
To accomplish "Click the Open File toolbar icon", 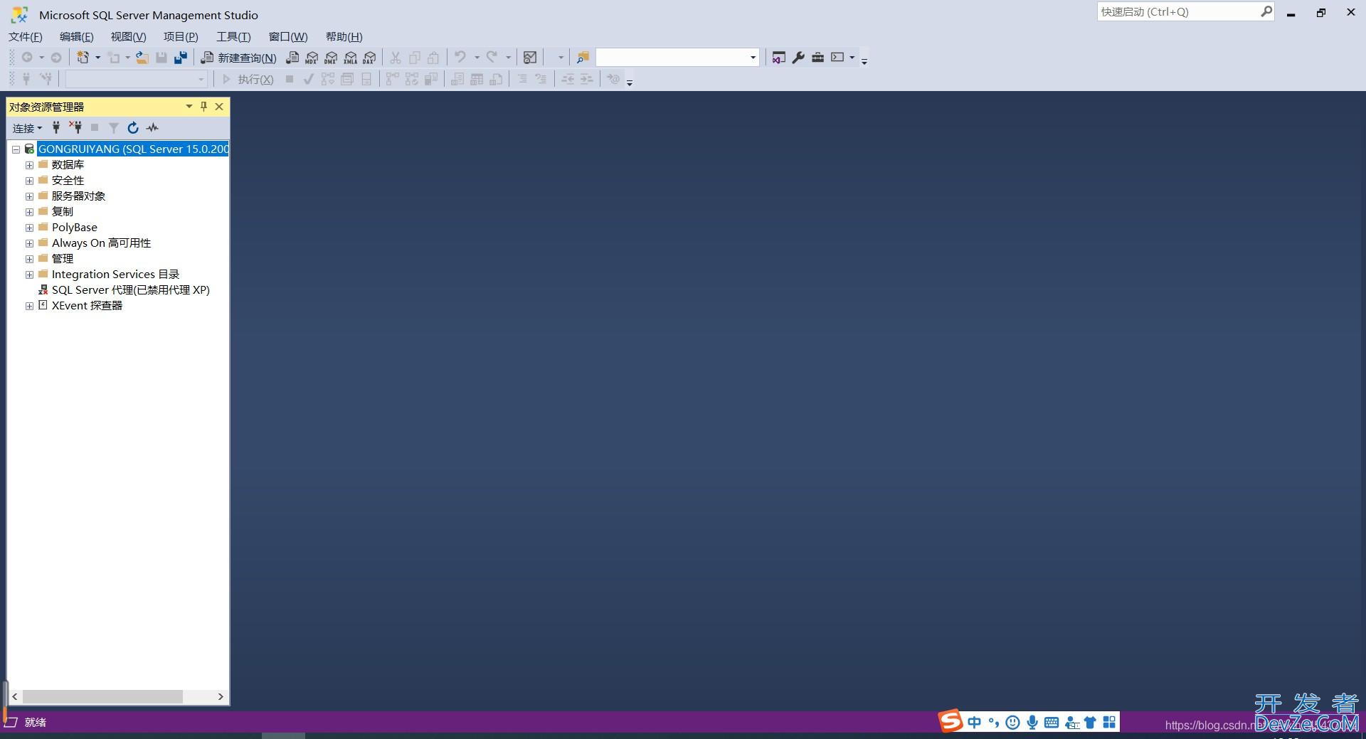I will (x=142, y=58).
